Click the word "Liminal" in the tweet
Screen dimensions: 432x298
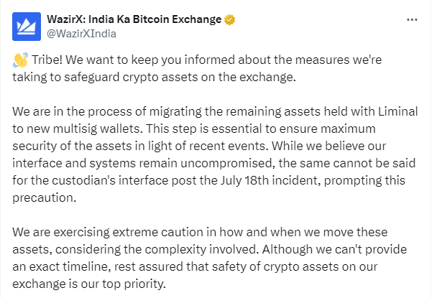pyautogui.click(x=397, y=111)
